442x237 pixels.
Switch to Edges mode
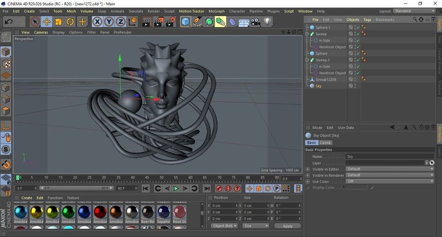point(6,99)
